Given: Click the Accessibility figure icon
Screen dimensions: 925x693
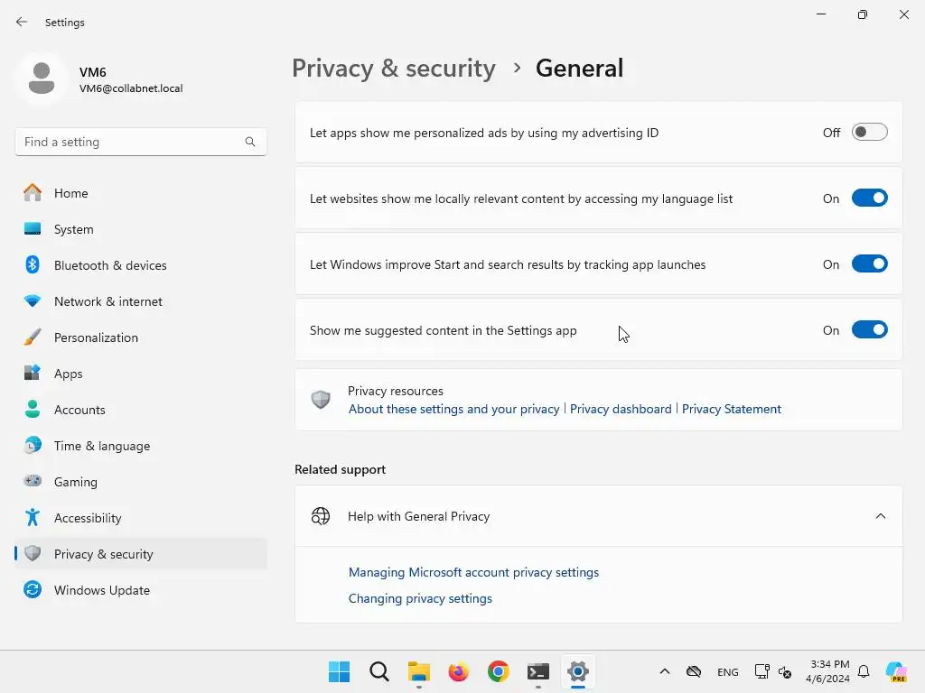Looking at the screenshot, I should (x=33, y=518).
